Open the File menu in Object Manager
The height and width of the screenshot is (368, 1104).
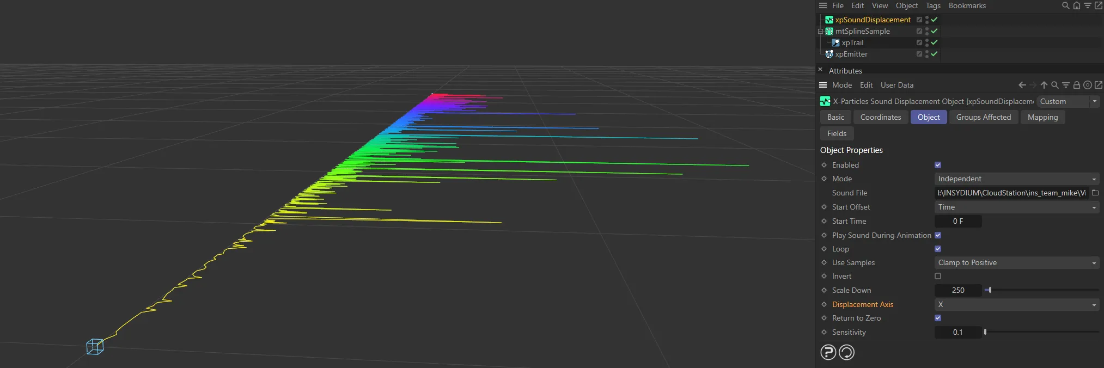coord(838,5)
